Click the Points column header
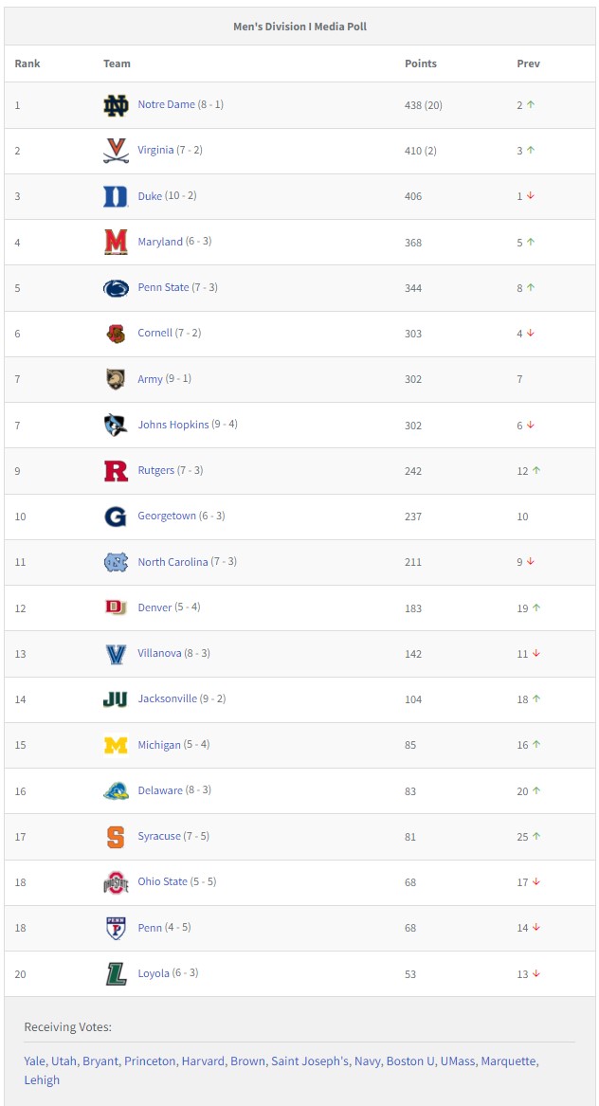This screenshot has height=1106, width=599. [421, 63]
